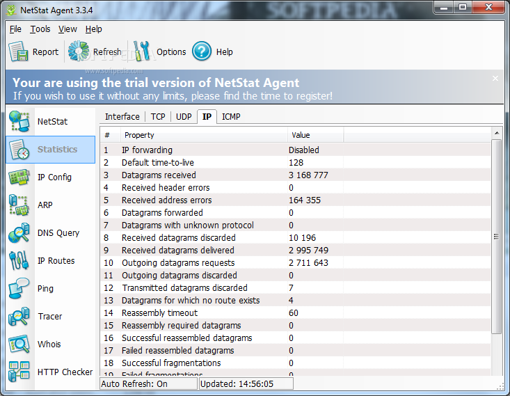Select the Datagrams forwarded row
The width and height of the screenshot is (510, 396).
point(295,212)
